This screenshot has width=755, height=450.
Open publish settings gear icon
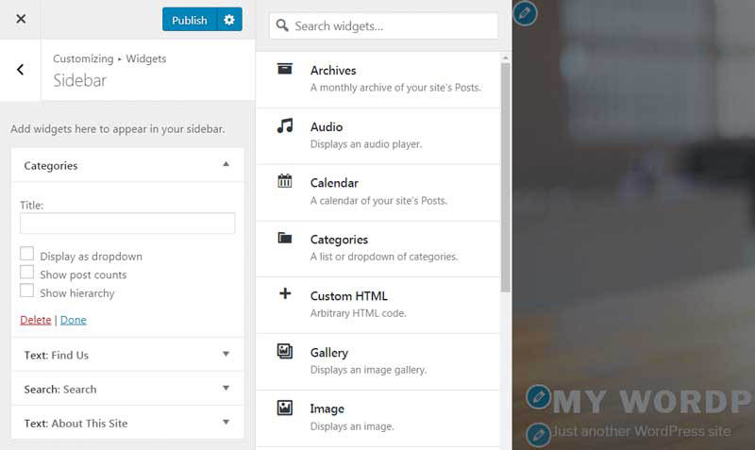pos(229,20)
